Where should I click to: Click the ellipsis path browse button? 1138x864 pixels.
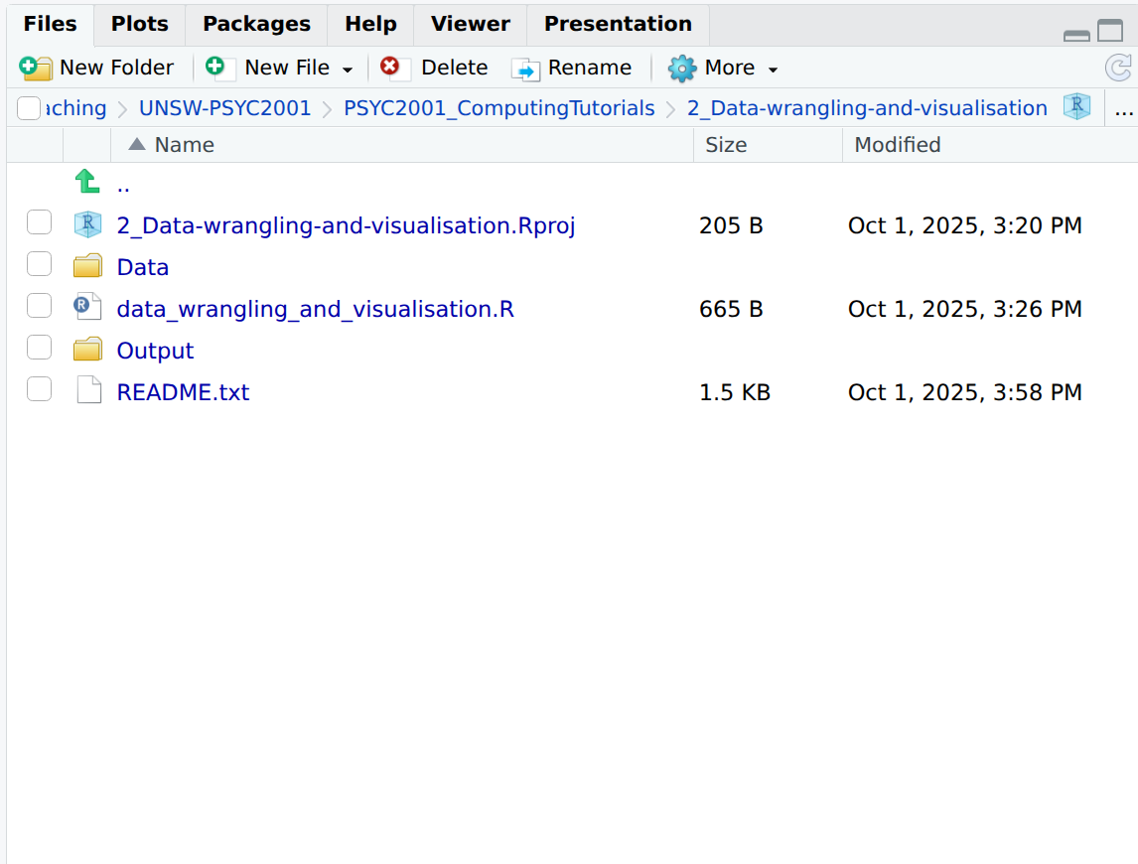click(1123, 108)
